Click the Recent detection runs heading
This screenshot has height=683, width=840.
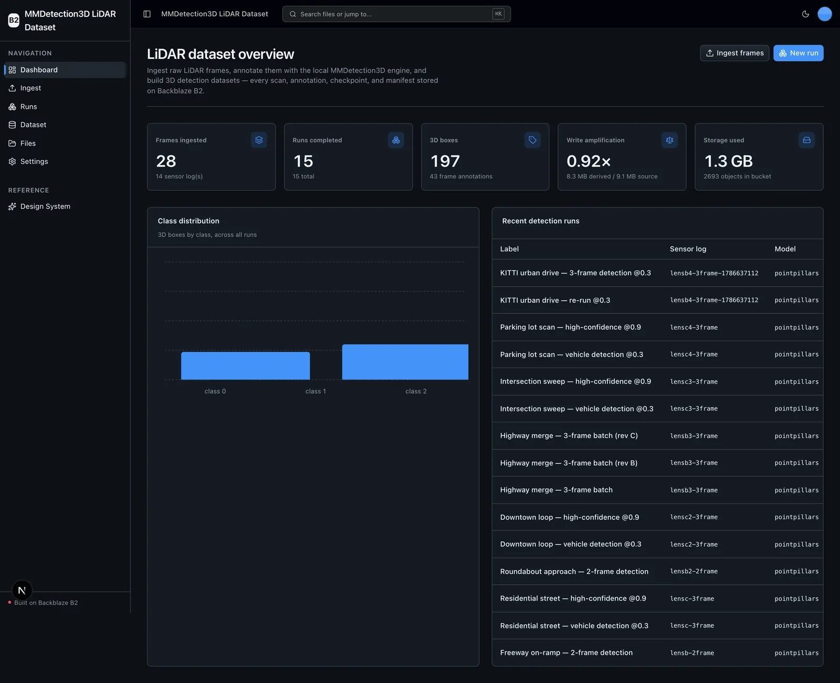[x=541, y=221]
